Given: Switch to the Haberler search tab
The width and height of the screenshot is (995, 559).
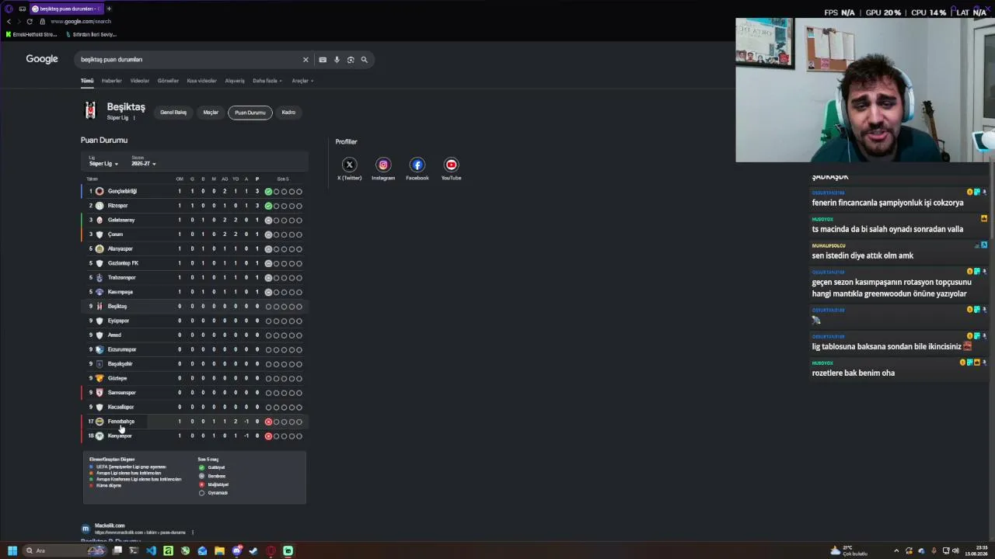Looking at the screenshot, I should (112, 81).
